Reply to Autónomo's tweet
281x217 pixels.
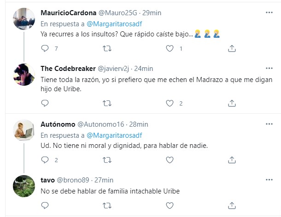point(45,160)
